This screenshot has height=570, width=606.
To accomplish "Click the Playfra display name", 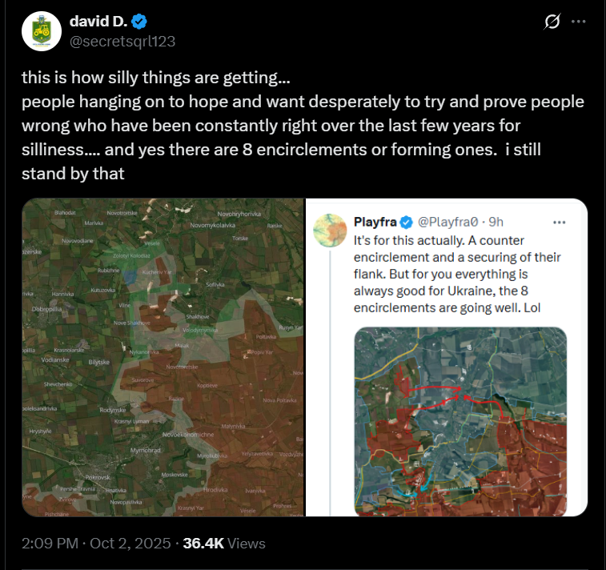I will coord(375,222).
